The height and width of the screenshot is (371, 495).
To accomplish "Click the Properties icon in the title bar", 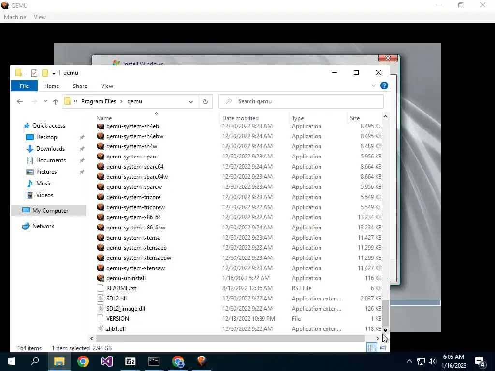I will click(x=34, y=73).
